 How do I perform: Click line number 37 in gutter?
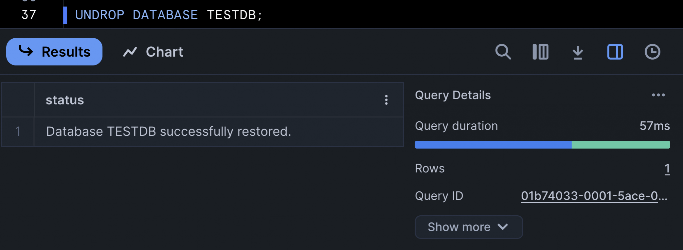point(29,15)
